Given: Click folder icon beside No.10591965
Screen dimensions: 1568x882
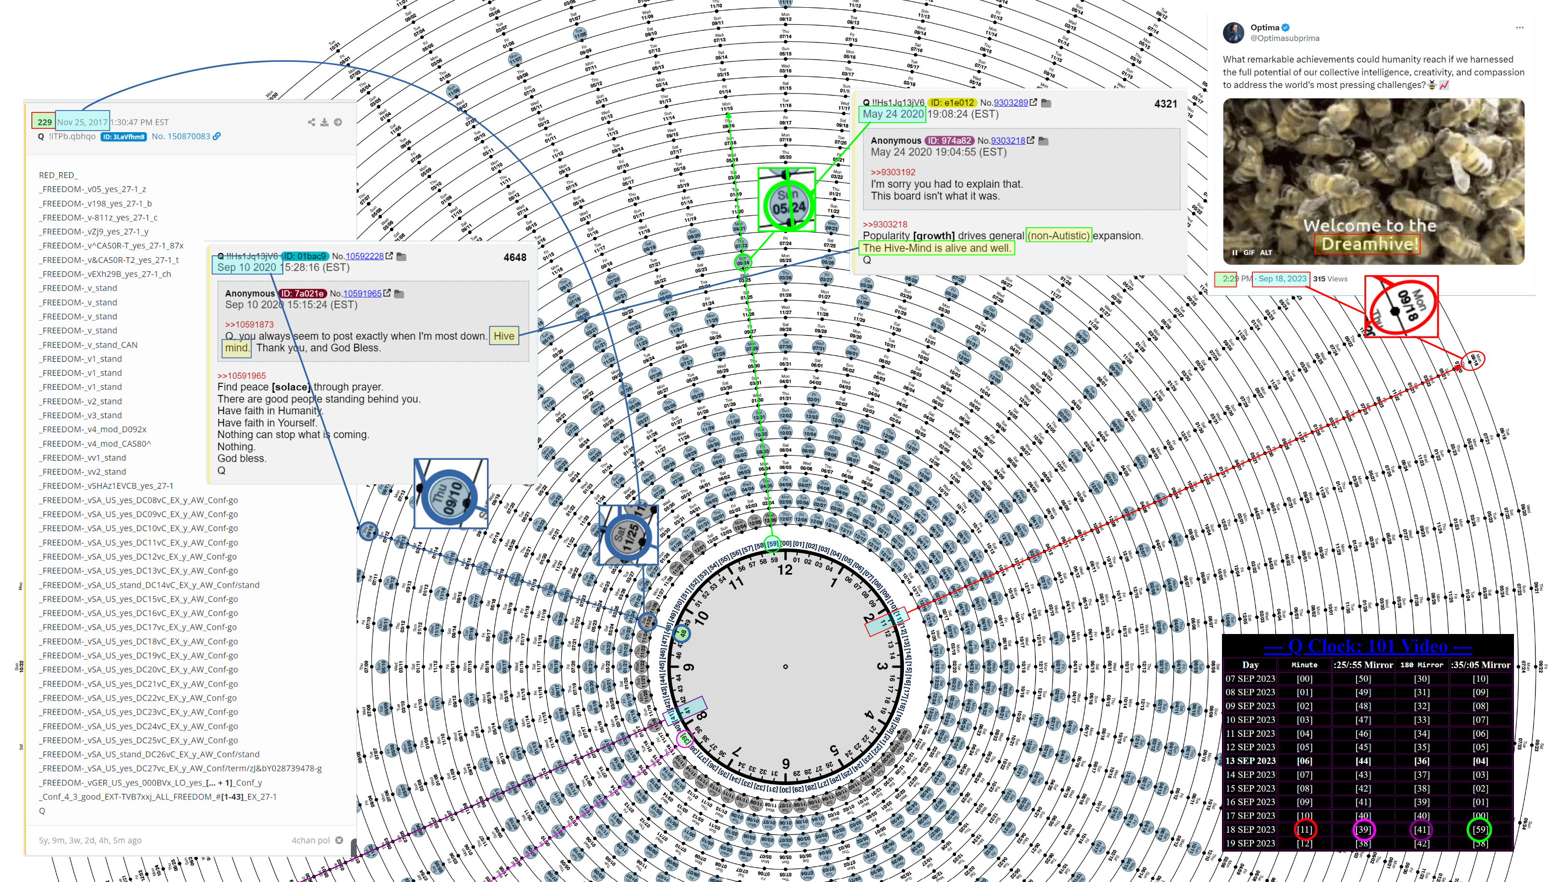Looking at the screenshot, I should 399,294.
